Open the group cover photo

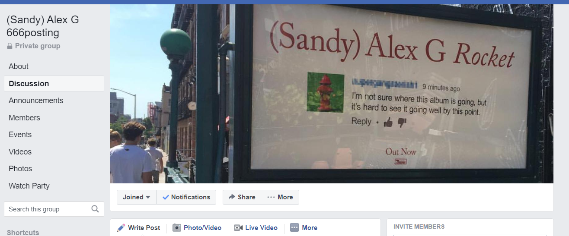click(x=332, y=94)
